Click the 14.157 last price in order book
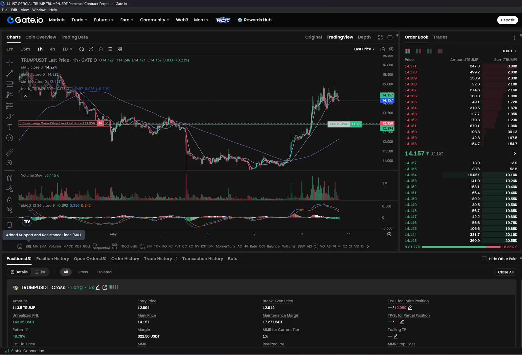The image size is (522, 355). coord(415,154)
